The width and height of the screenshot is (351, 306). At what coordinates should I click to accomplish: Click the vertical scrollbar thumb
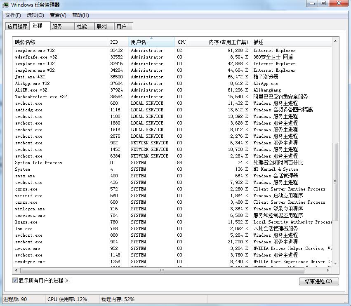click(x=335, y=181)
